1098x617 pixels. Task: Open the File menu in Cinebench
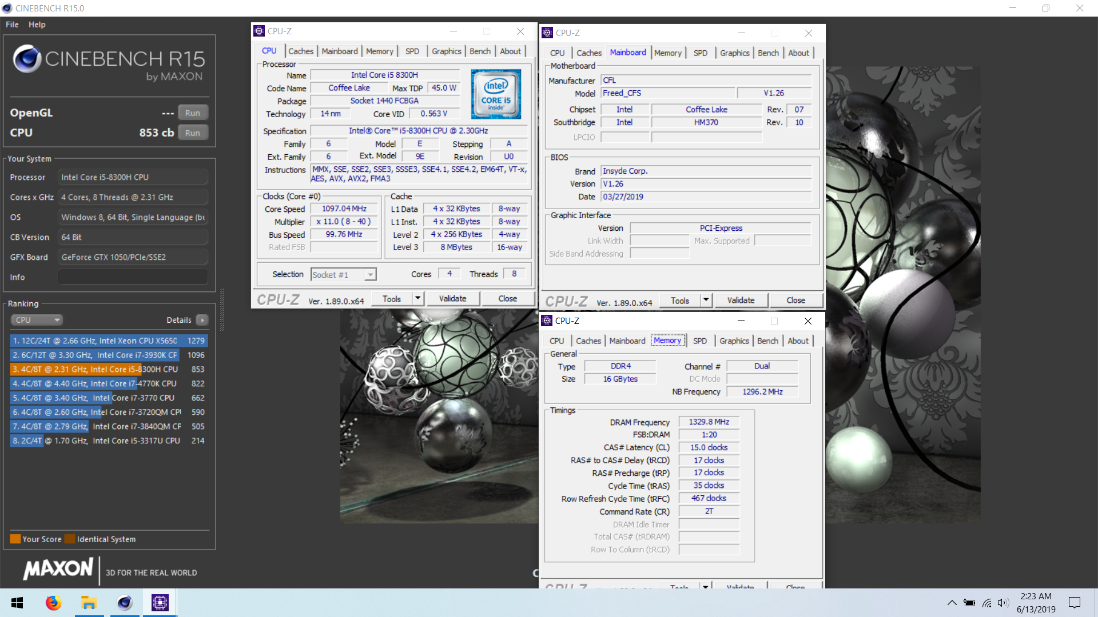point(12,25)
